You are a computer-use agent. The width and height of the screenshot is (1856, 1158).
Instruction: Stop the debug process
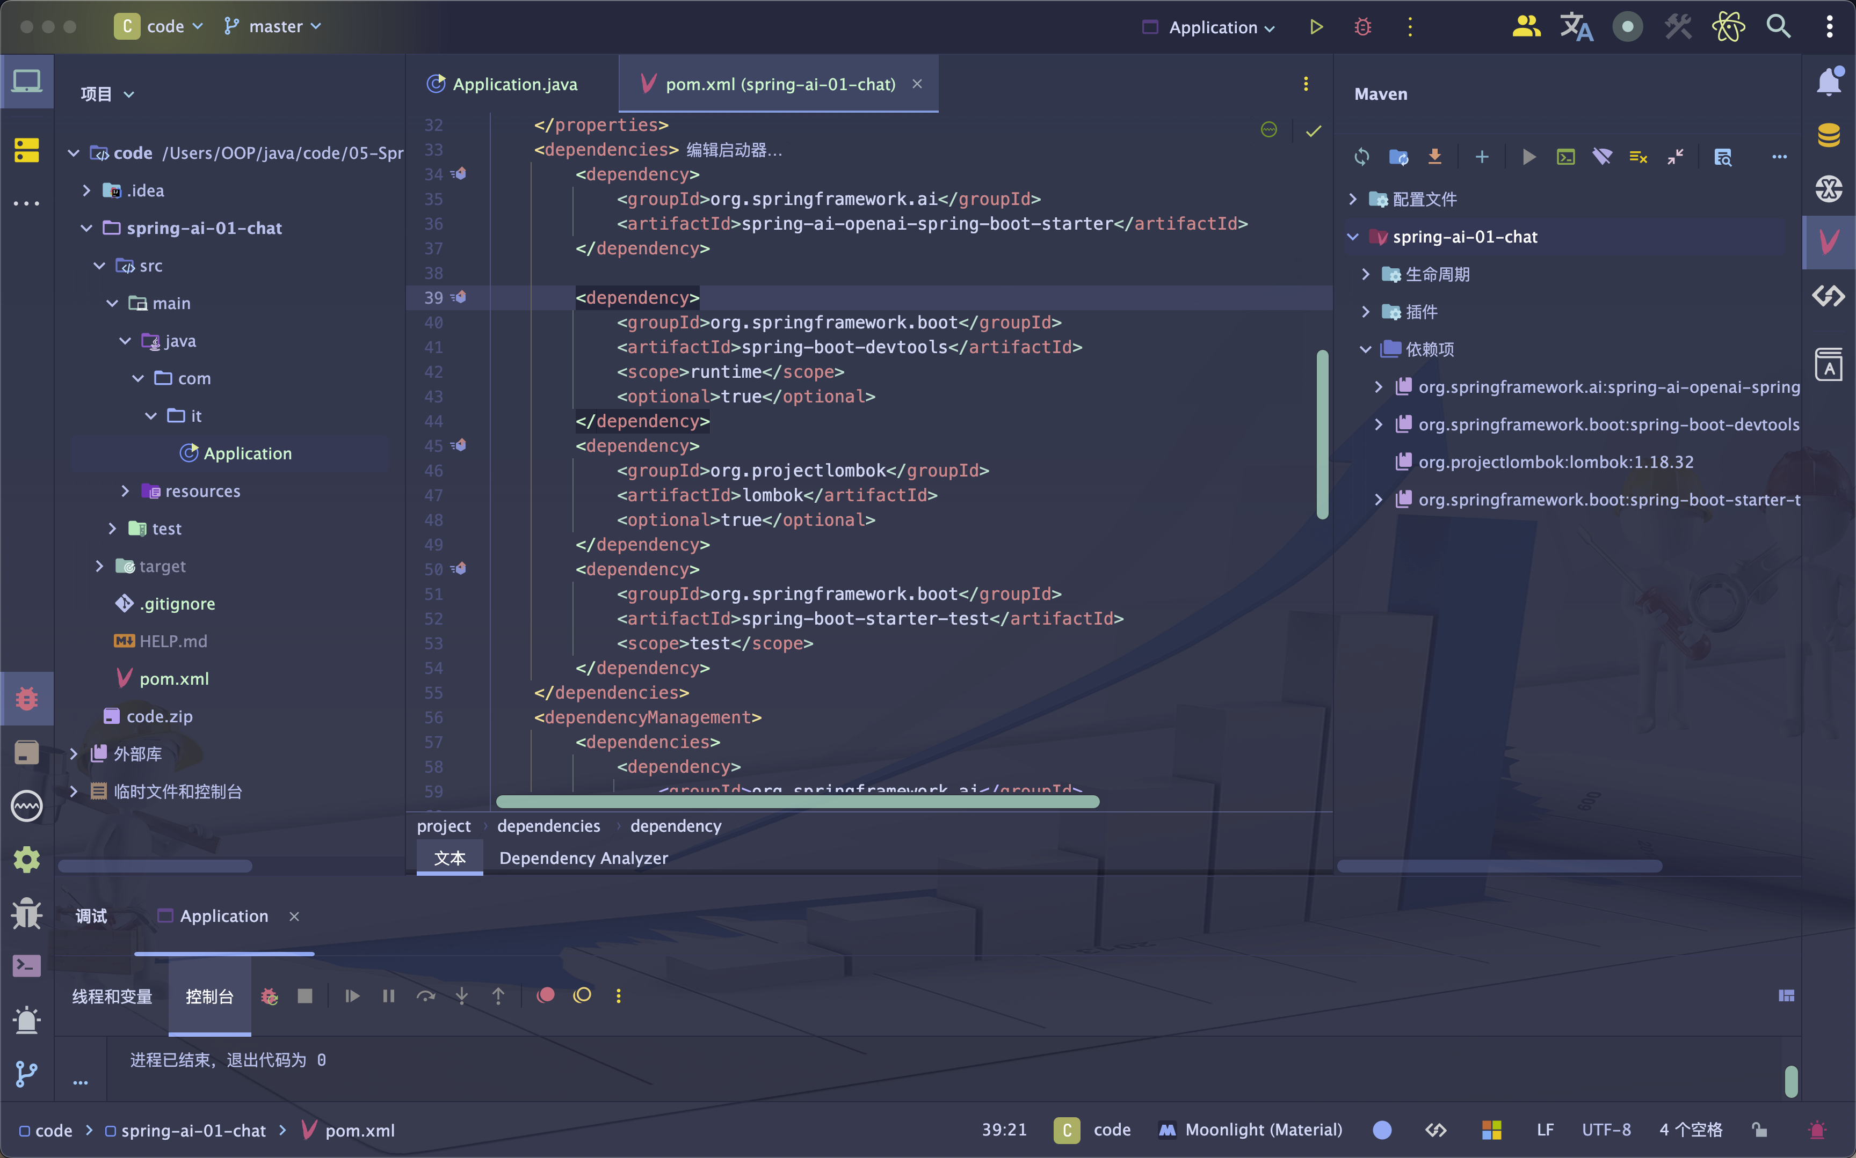305,995
